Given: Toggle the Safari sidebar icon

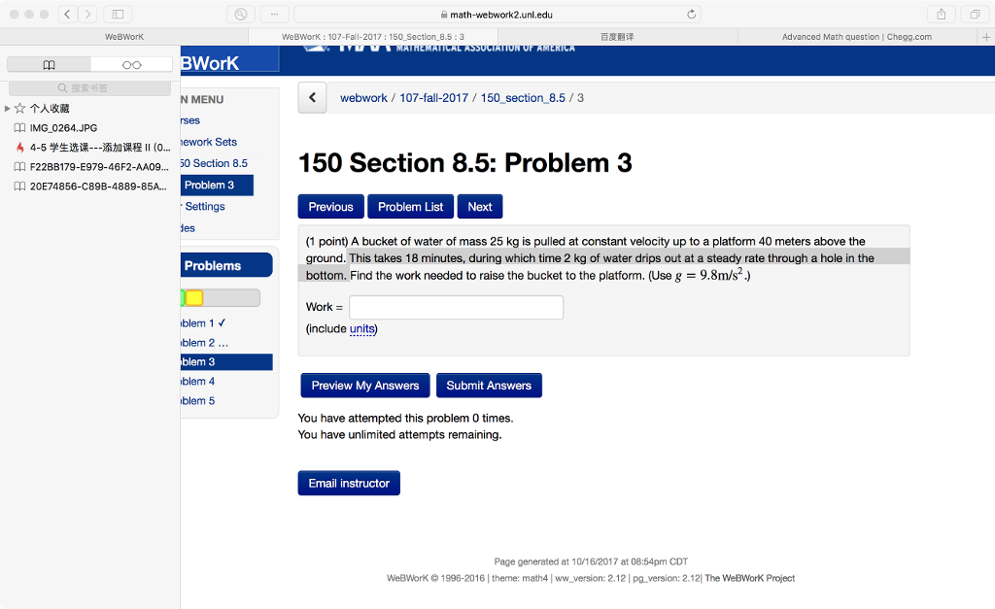Looking at the screenshot, I should [119, 15].
